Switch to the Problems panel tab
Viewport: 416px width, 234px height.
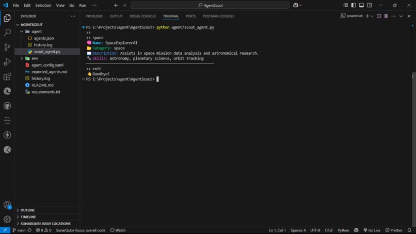(x=94, y=16)
